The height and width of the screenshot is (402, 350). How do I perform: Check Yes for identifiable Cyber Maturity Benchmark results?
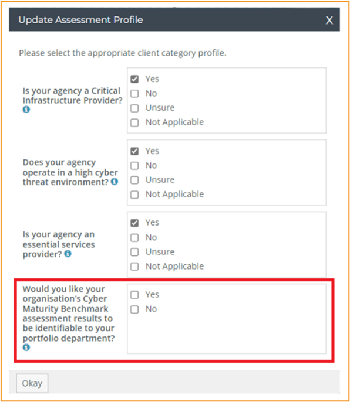coord(134,295)
